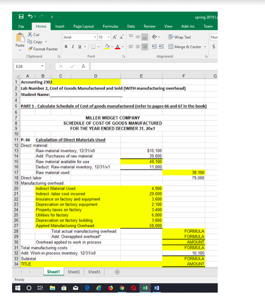Toggle bold formatting
This screenshot has width=265, height=298.
coord(66,46)
